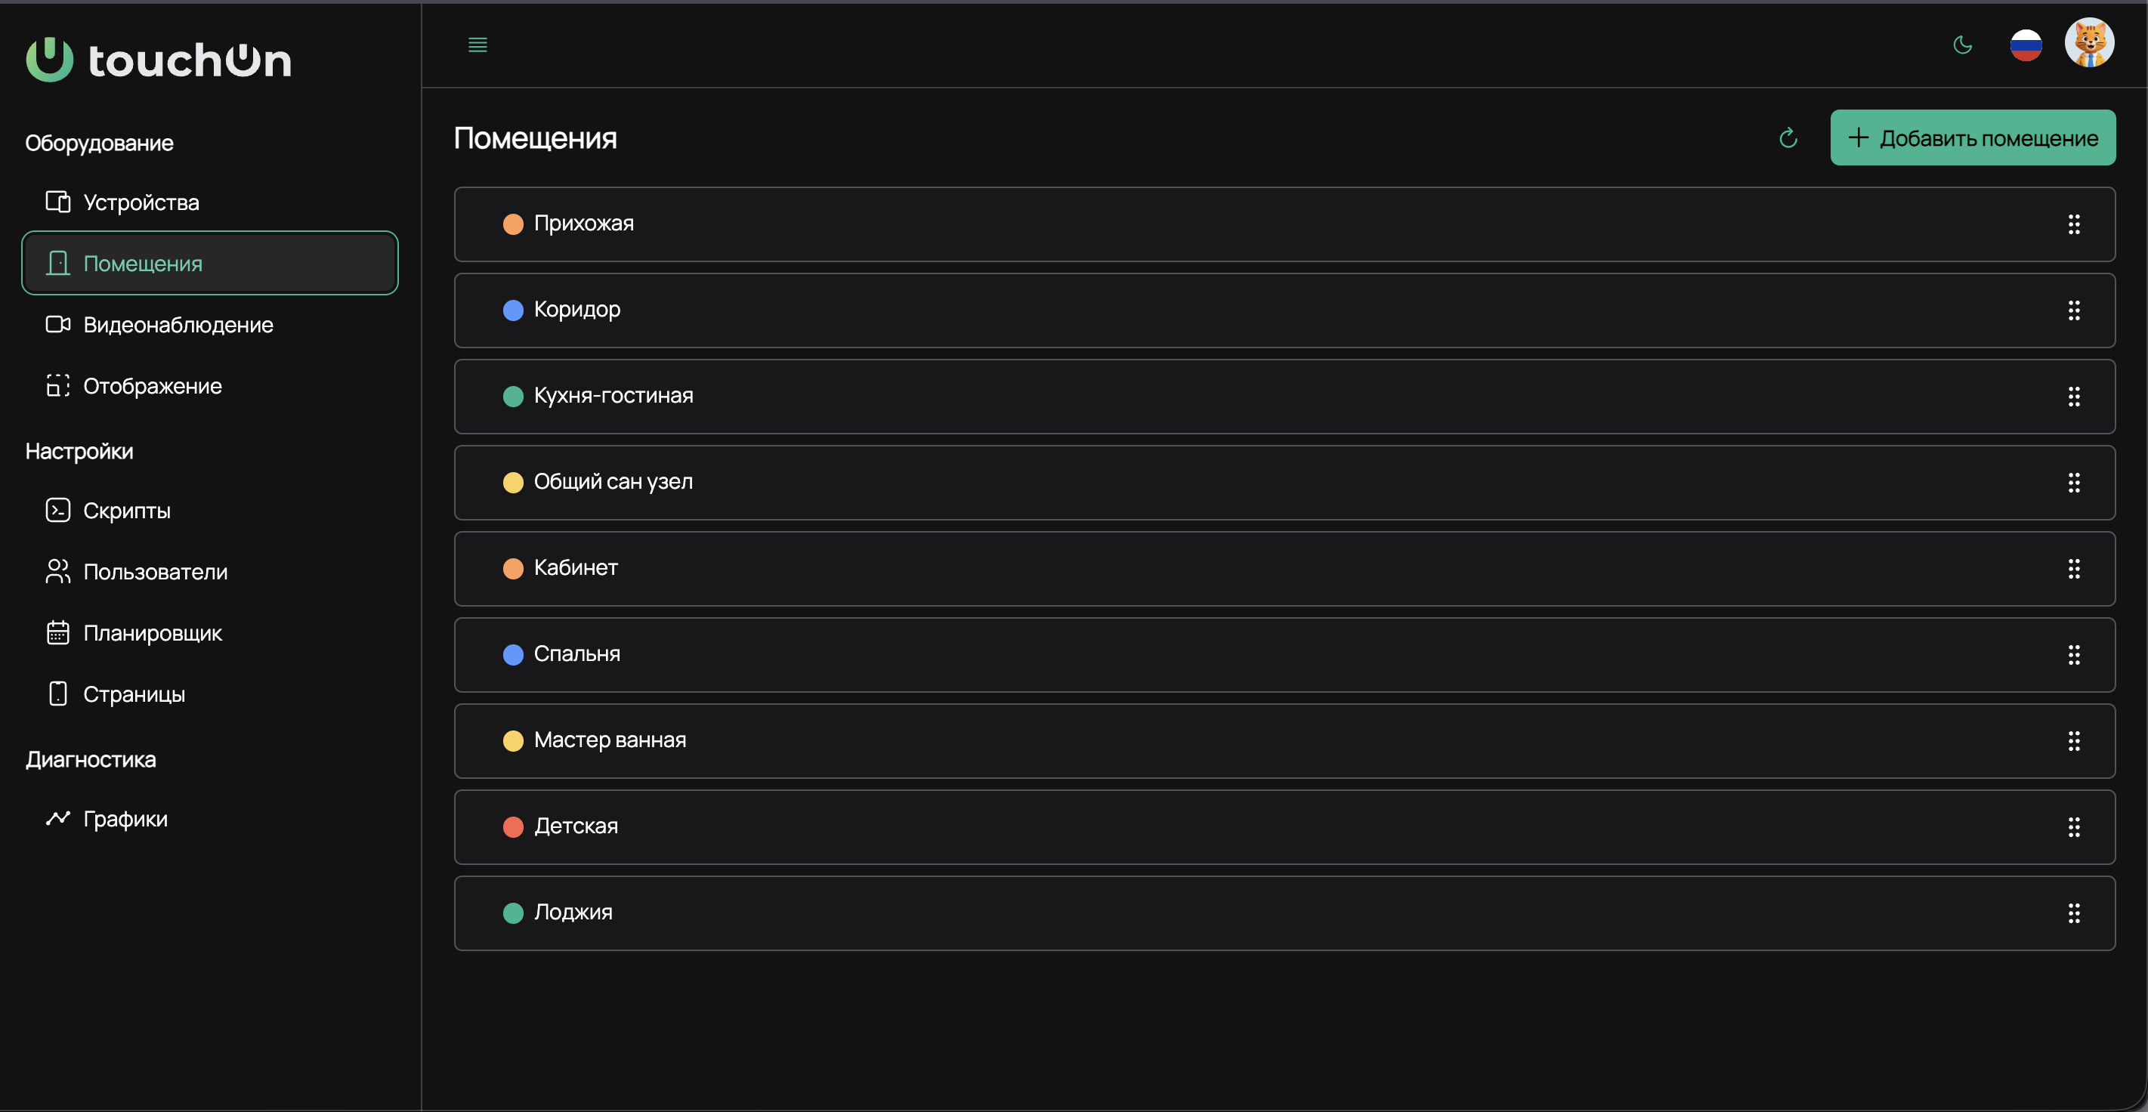Screen dimensions: 2148x1112
Task: Click the Планировщик calendar icon
Action: click(57, 633)
